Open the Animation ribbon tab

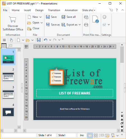pos(71,10)
